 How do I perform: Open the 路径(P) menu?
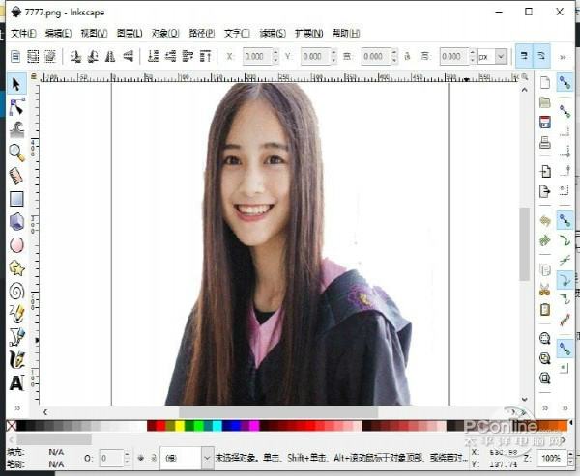202,33
